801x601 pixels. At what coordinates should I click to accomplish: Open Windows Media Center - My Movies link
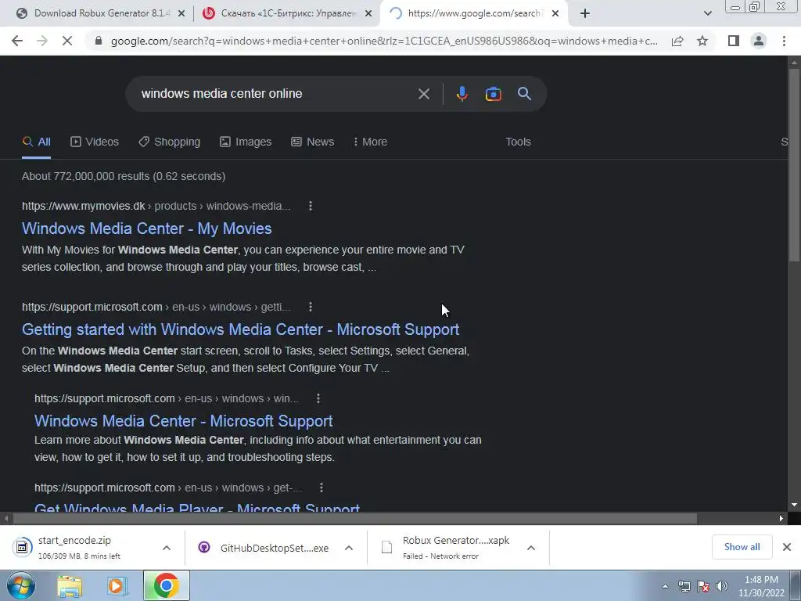click(146, 229)
